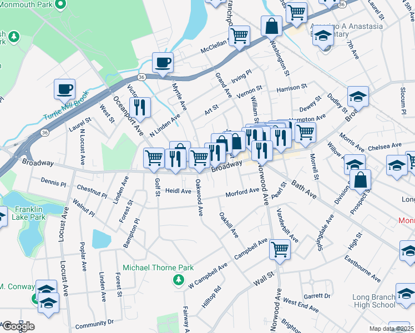Select the Anastasia Elementary school marker
415x333 pixels.
(x=323, y=37)
